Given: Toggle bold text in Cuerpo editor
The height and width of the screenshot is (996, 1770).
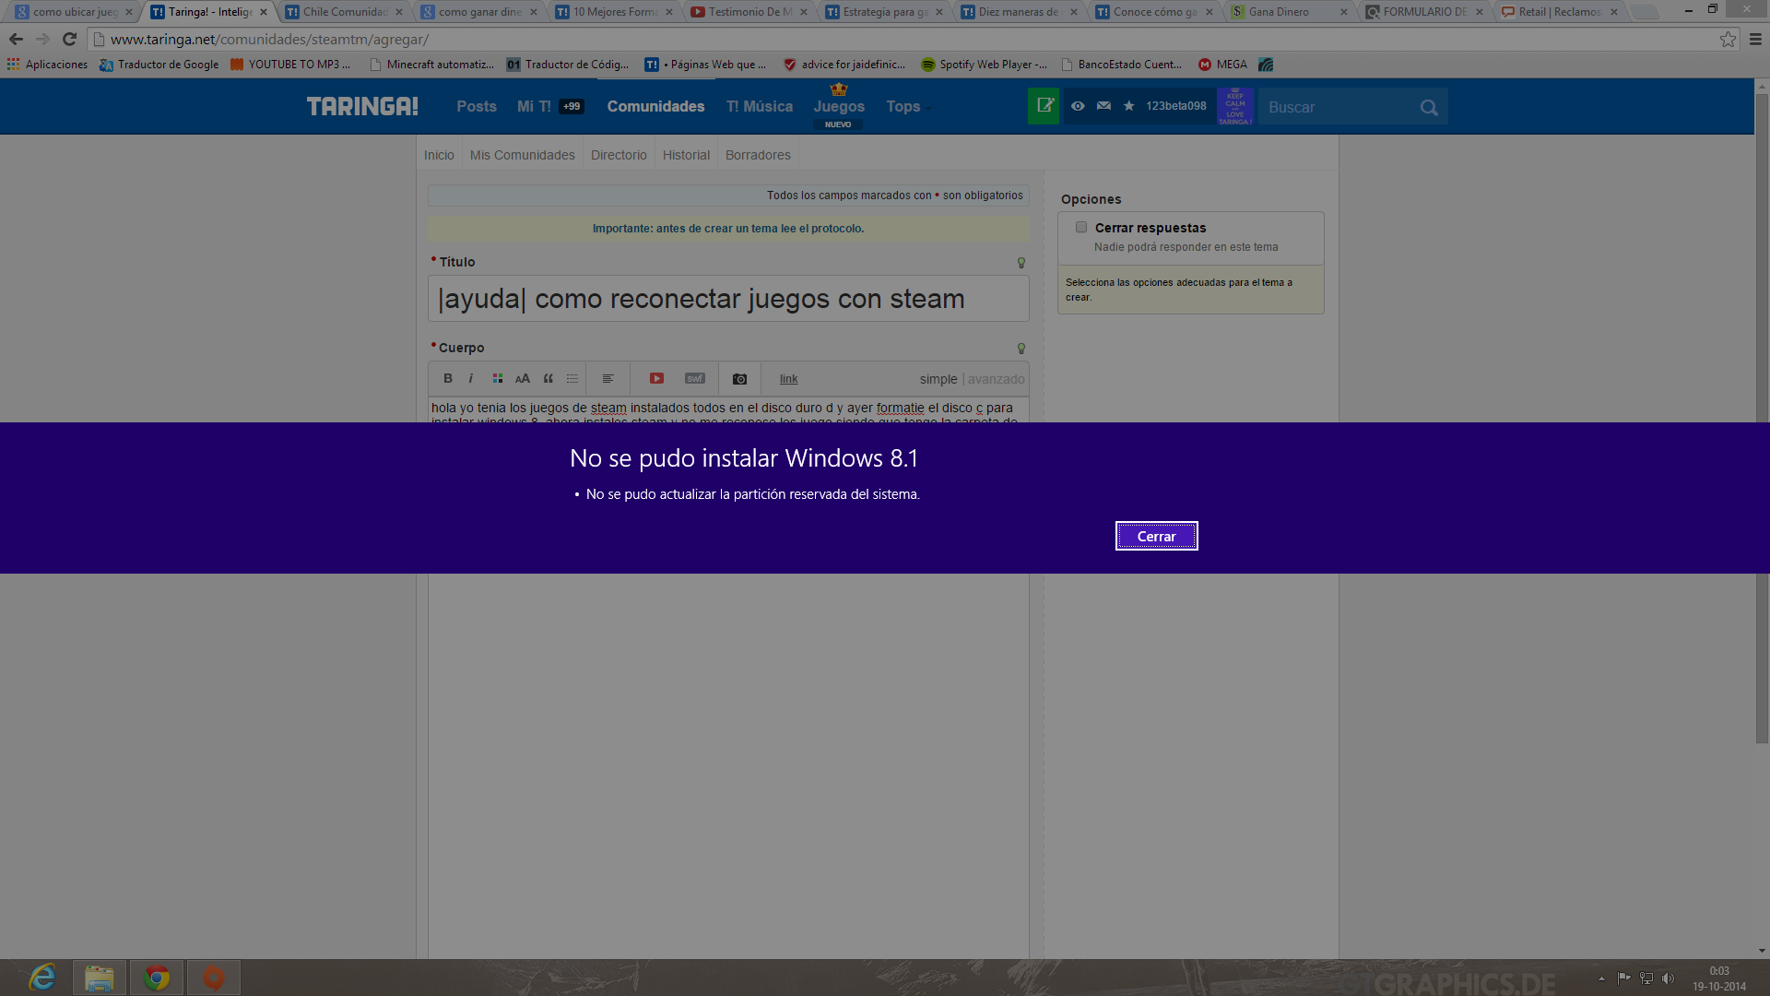Looking at the screenshot, I should click(x=448, y=378).
